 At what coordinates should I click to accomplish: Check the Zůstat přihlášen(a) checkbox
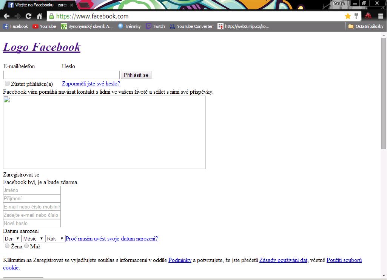click(7, 83)
